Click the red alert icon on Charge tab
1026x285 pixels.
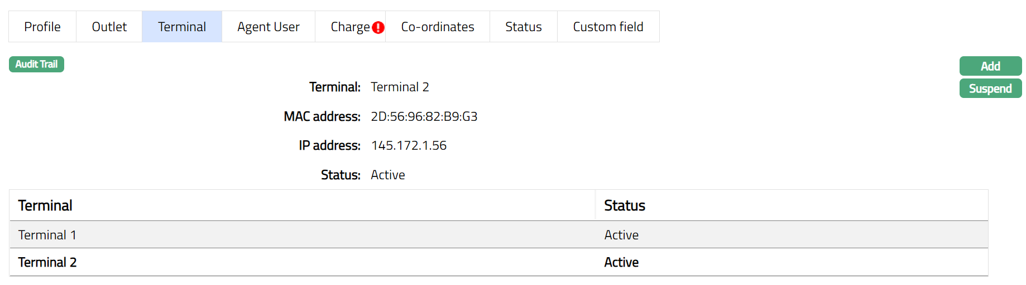(x=378, y=27)
